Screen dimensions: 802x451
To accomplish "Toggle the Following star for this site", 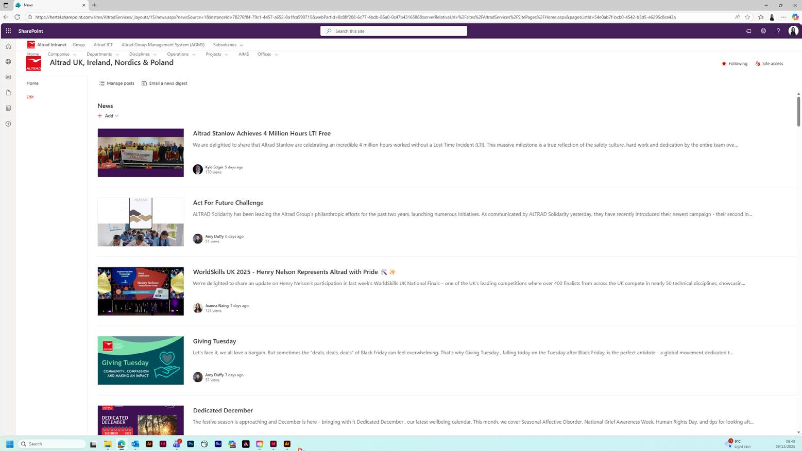I will pyautogui.click(x=724, y=63).
